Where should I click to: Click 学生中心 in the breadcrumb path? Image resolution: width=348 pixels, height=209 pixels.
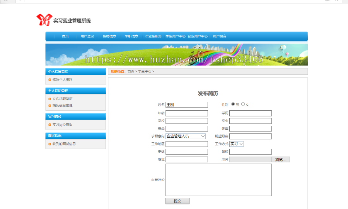tap(145, 71)
